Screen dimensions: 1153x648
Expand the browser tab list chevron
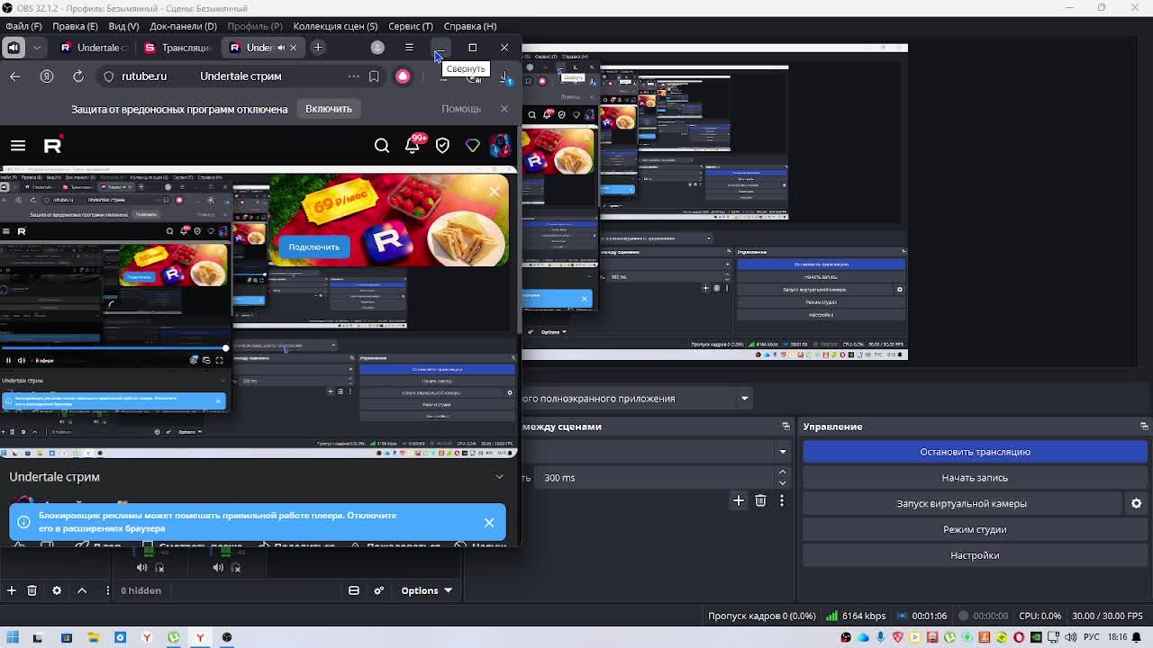pyautogui.click(x=37, y=48)
